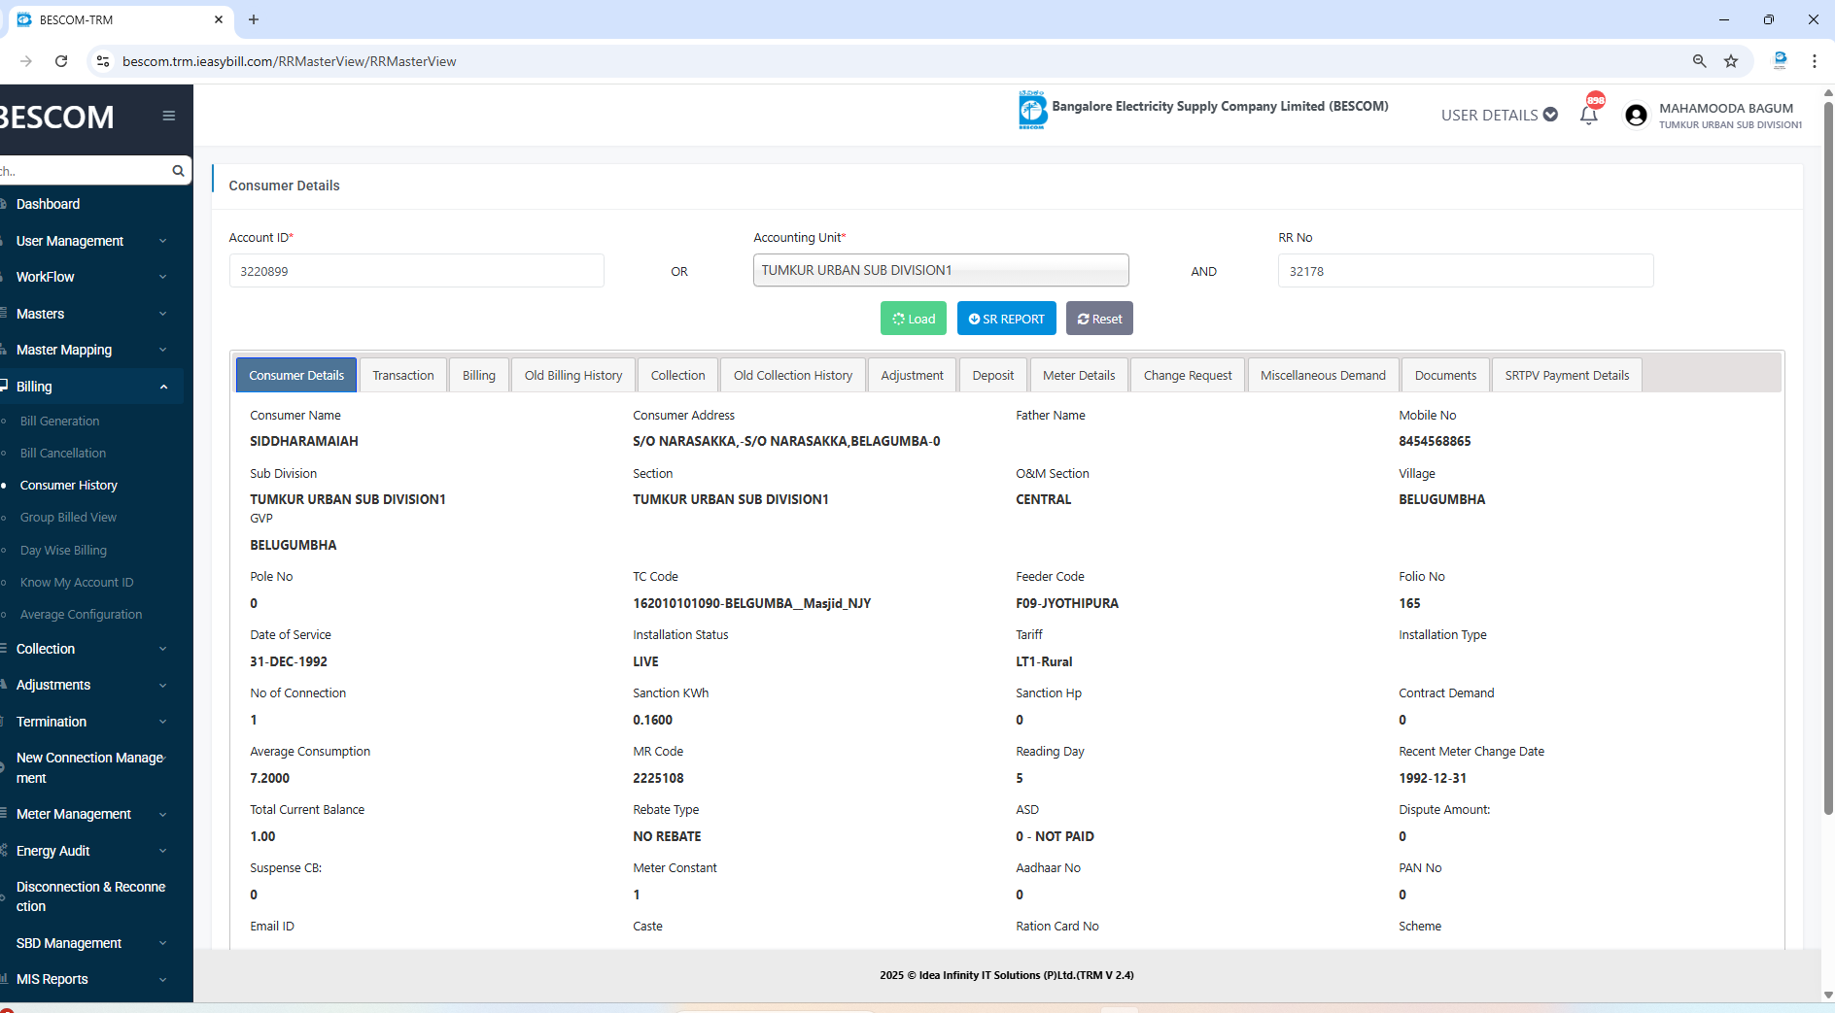1835x1013 pixels.
Task: Switch to the Transaction tab
Action: (x=402, y=376)
